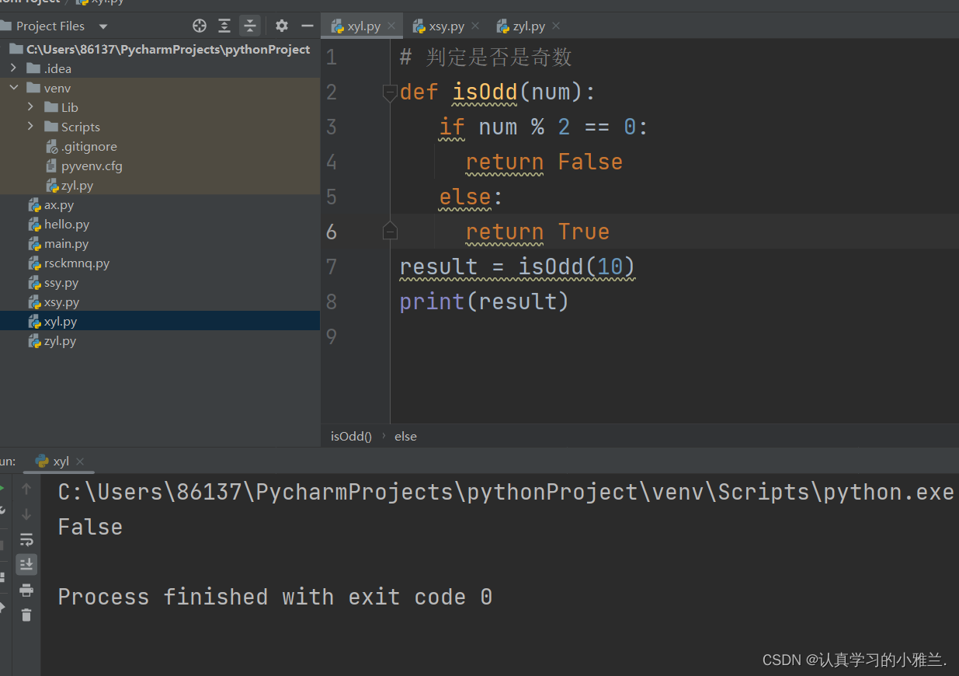Expand the .idea folder
The image size is (959, 676).
click(13, 68)
